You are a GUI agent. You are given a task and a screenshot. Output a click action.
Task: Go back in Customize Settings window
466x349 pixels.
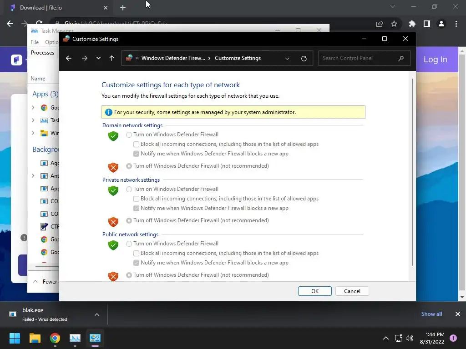[x=69, y=58]
